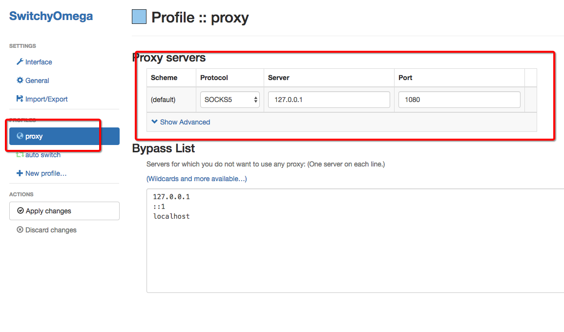This screenshot has width=564, height=332.
Task: Click the Server field containing 127.0.0.1
Action: click(329, 100)
